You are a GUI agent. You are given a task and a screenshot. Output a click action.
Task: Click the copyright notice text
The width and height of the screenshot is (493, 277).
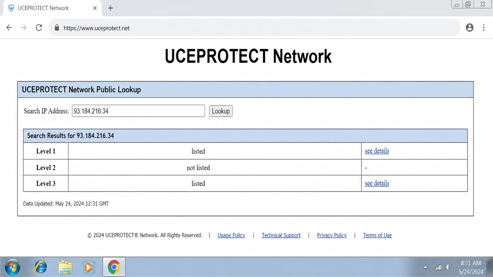[145, 235]
